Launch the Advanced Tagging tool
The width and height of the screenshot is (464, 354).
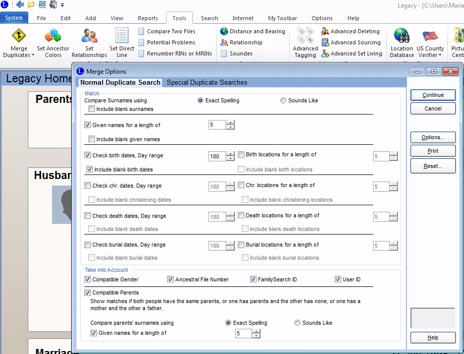[x=305, y=43]
